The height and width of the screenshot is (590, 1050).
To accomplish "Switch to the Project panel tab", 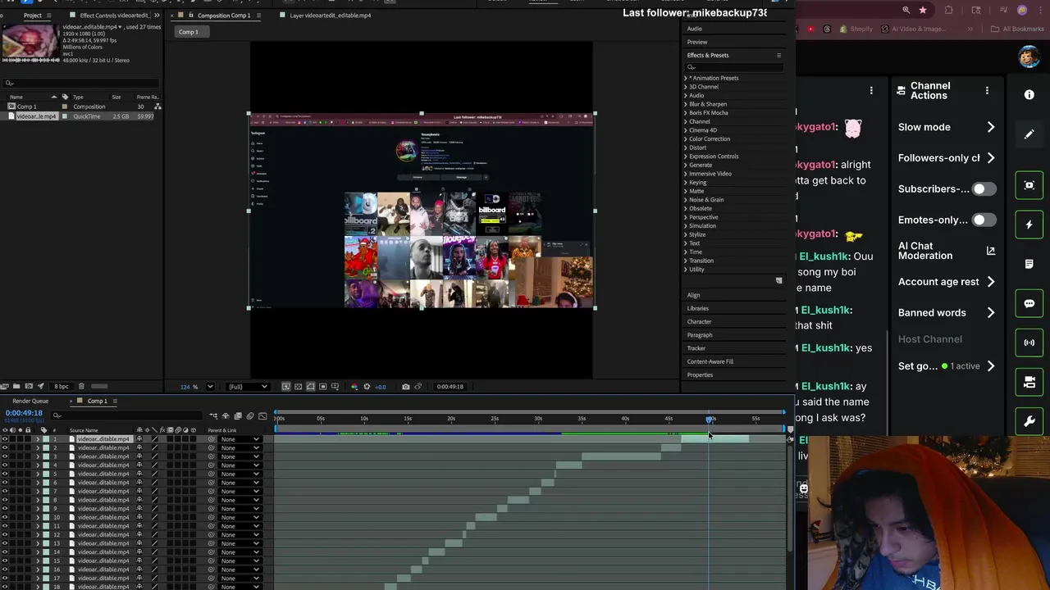I will coord(32,15).
